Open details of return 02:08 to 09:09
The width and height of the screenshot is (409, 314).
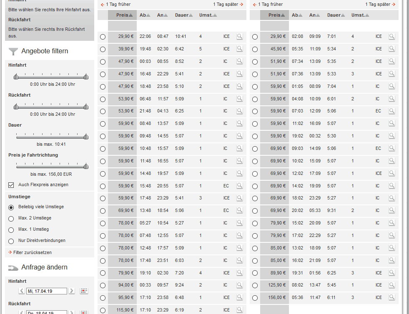point(391,37)
